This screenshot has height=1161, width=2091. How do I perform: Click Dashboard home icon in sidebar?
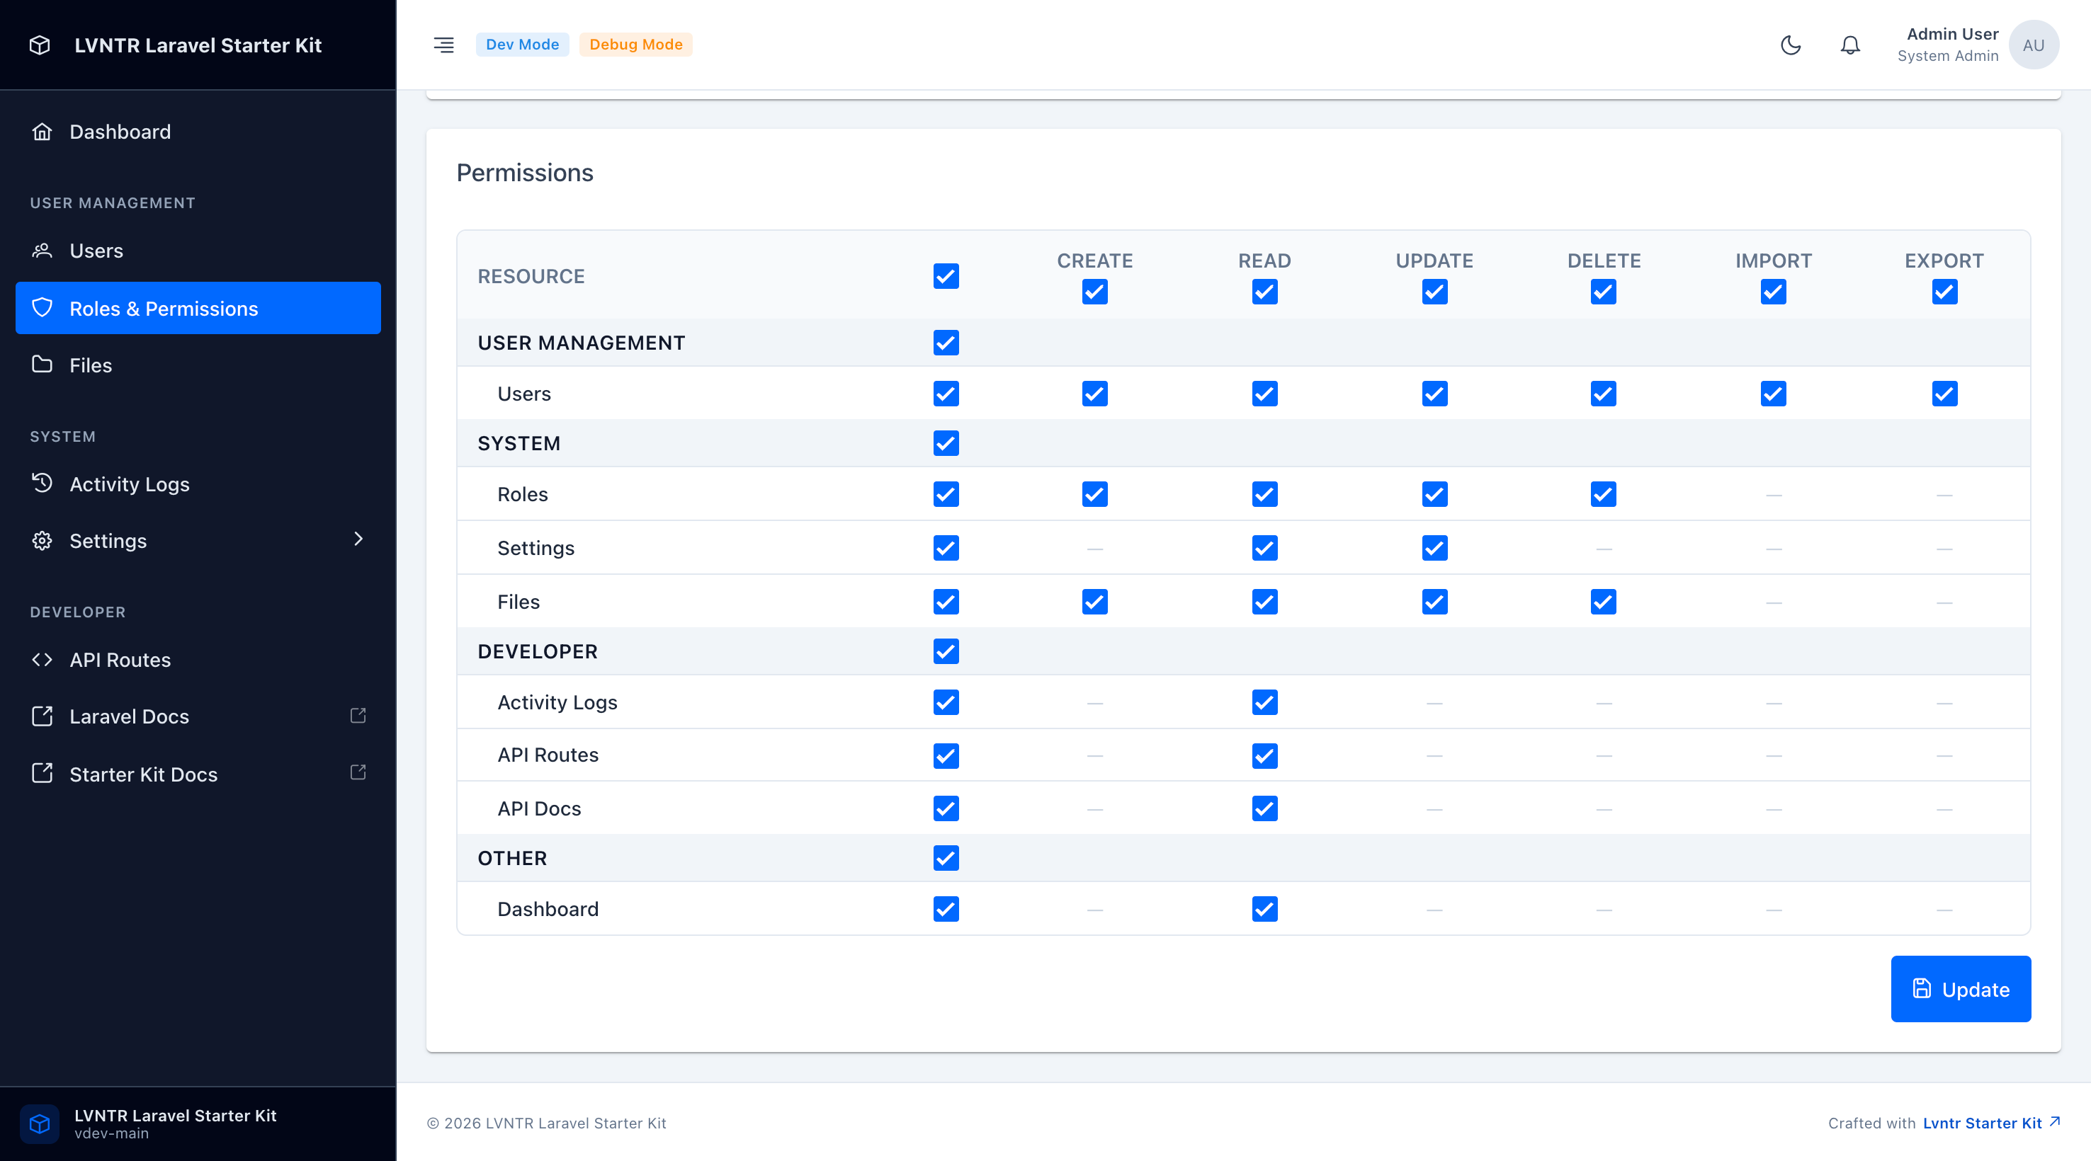tap(42, 132)
